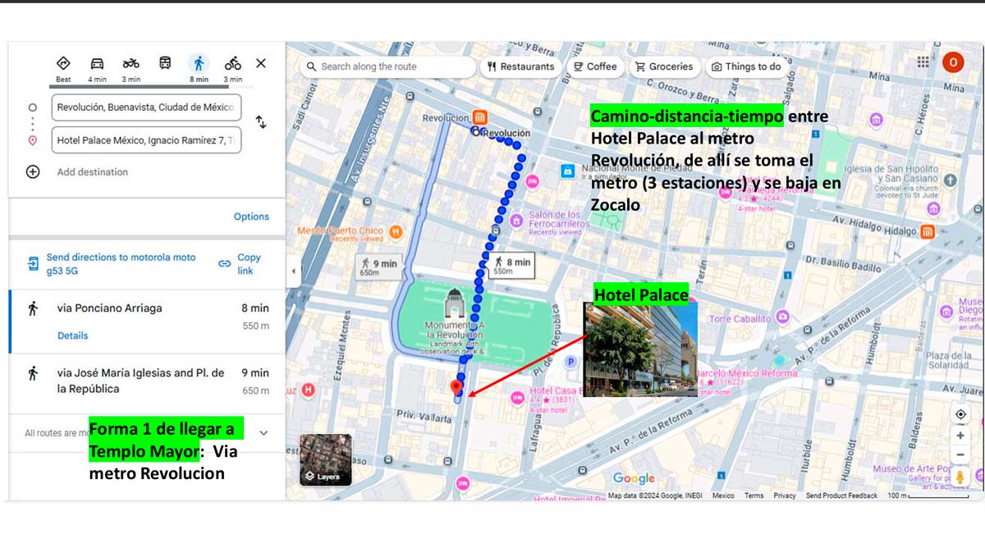Edit the Hotel Palace México destination field

[146, 140]
